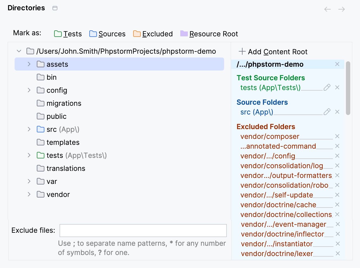Click inside the Exclude files field

pyautogui.click(x=143, y=230)
